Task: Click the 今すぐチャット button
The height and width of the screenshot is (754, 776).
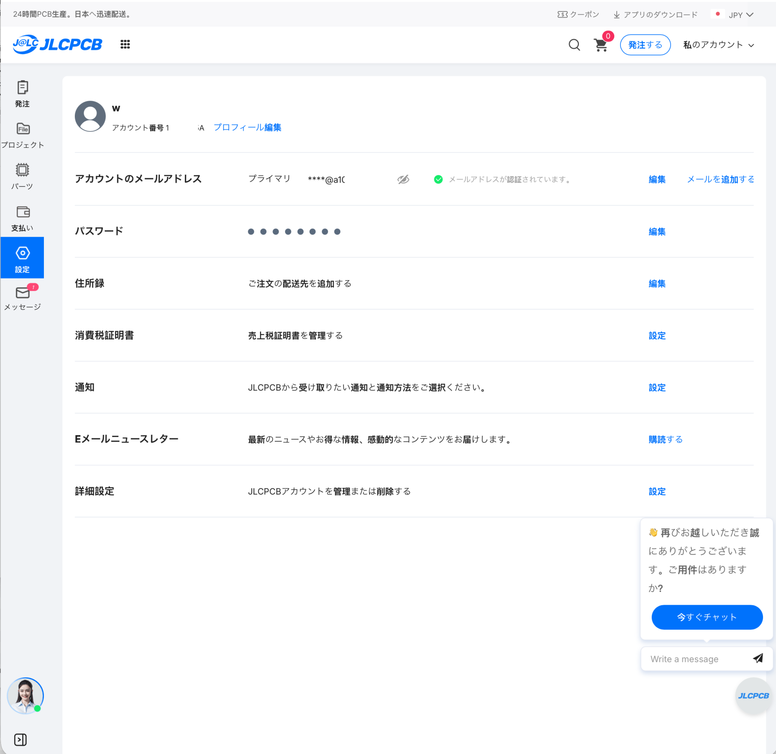Action: (x=707, y=617)
